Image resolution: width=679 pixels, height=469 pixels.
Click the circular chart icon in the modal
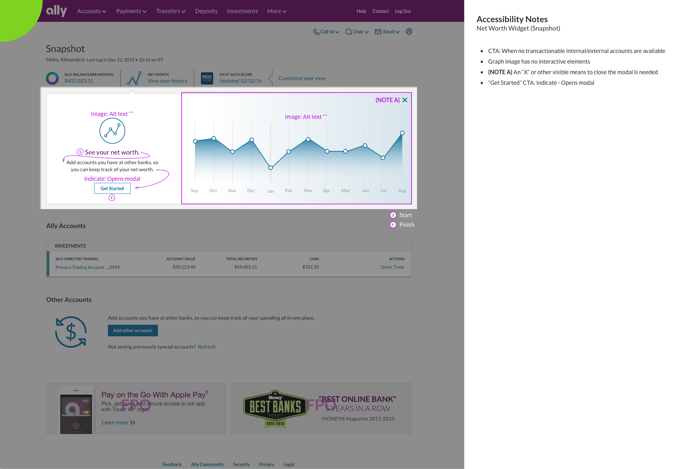click(x=112, y=131)
